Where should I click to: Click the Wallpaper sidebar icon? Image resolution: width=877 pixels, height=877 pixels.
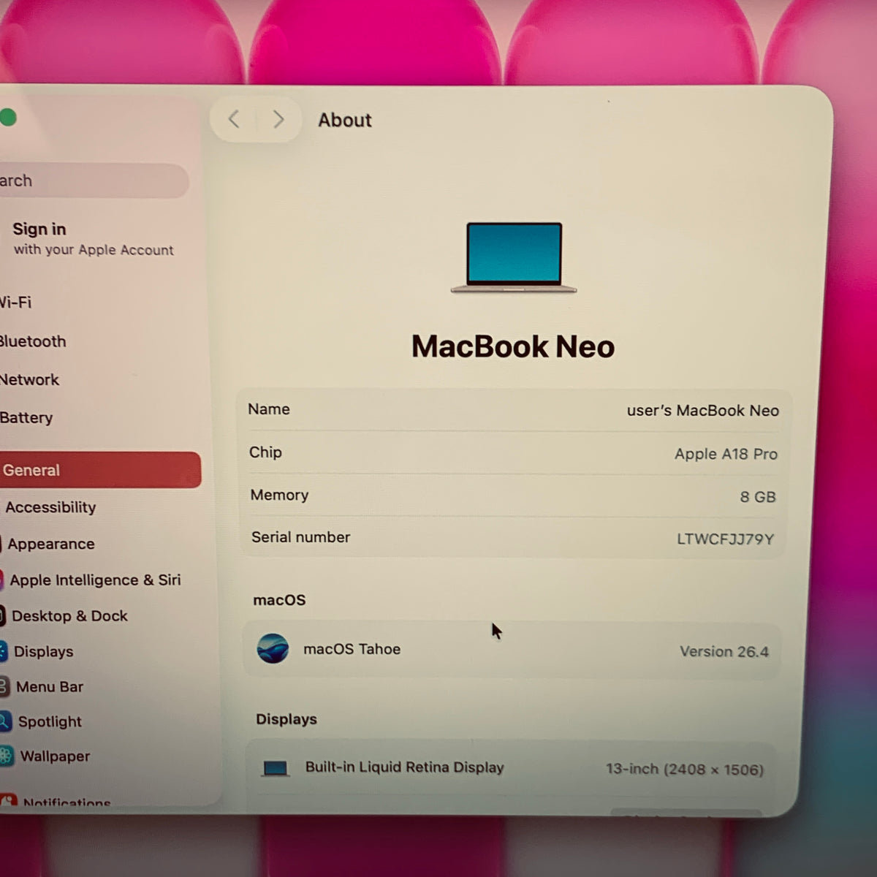6,756
